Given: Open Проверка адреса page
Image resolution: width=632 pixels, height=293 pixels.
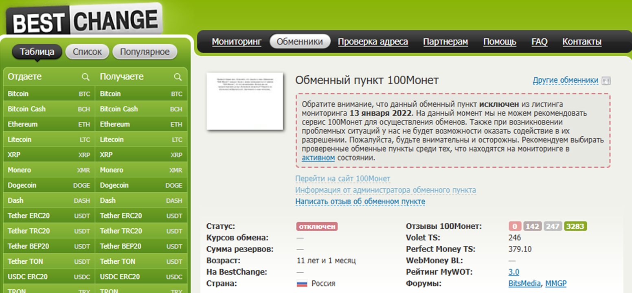Looking at the screenshot, I should coord(373,42).
